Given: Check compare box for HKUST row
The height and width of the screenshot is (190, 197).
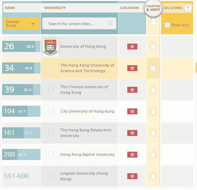Looking at the screenshot, I should click(x=153, y=68).
